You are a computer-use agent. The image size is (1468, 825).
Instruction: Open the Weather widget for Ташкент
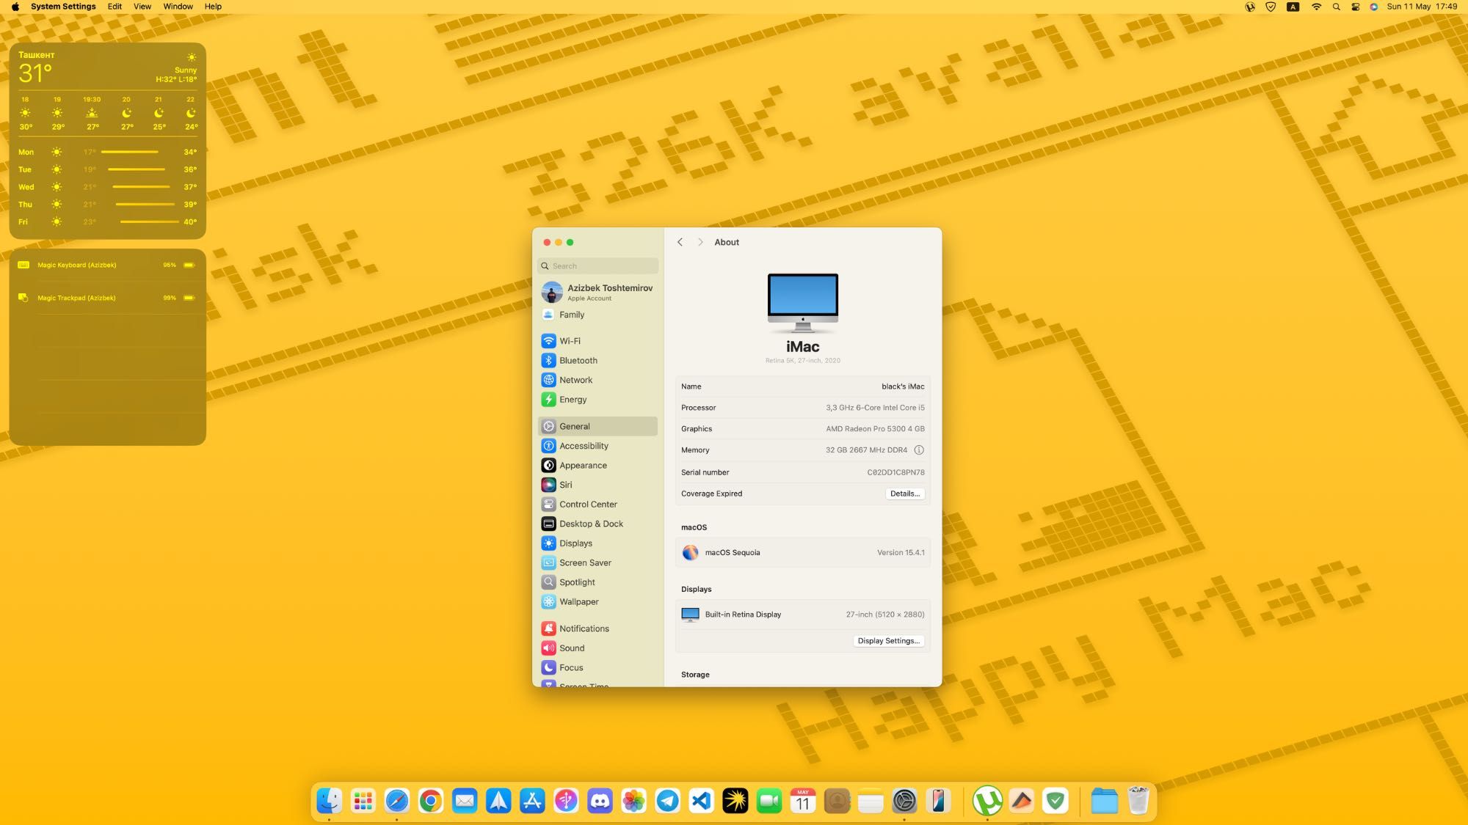click(x=107, y=141)
